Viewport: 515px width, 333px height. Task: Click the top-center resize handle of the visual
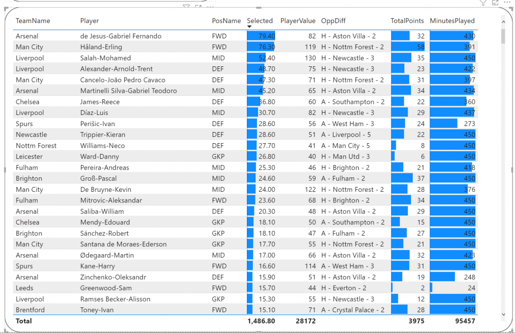click(259, 8)
